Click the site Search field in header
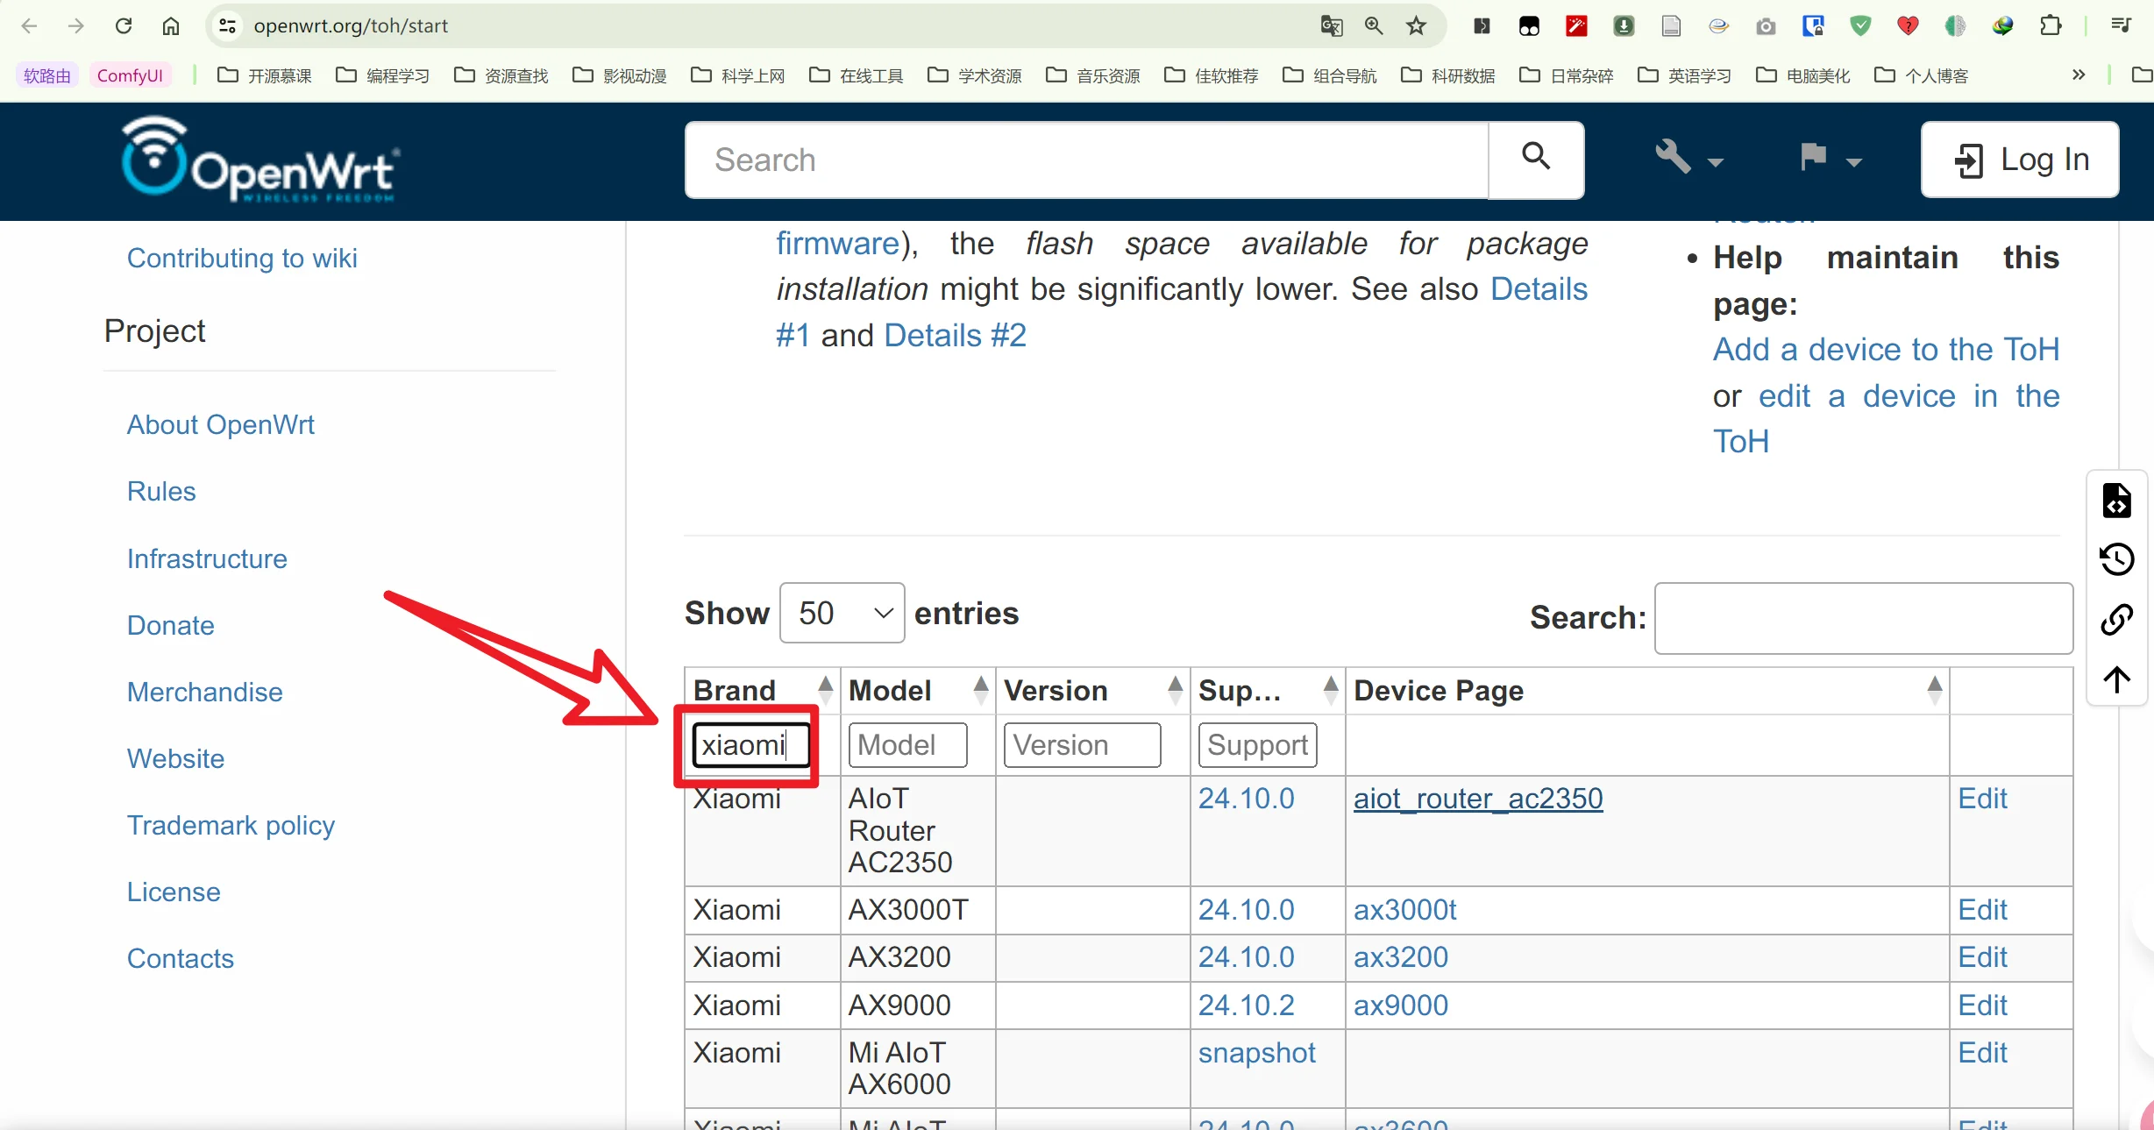Screen dimensions: 2154x1130 [1087, 160]
